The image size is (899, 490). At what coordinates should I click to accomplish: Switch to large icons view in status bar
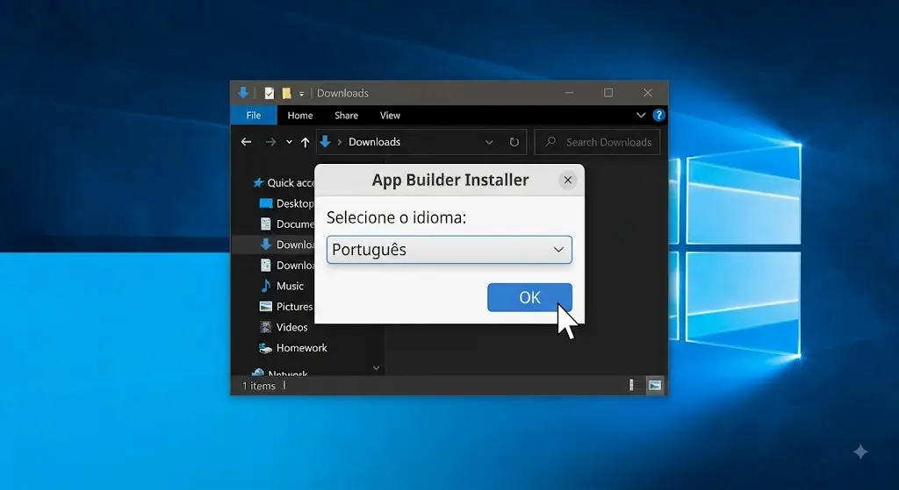[655, 385]
